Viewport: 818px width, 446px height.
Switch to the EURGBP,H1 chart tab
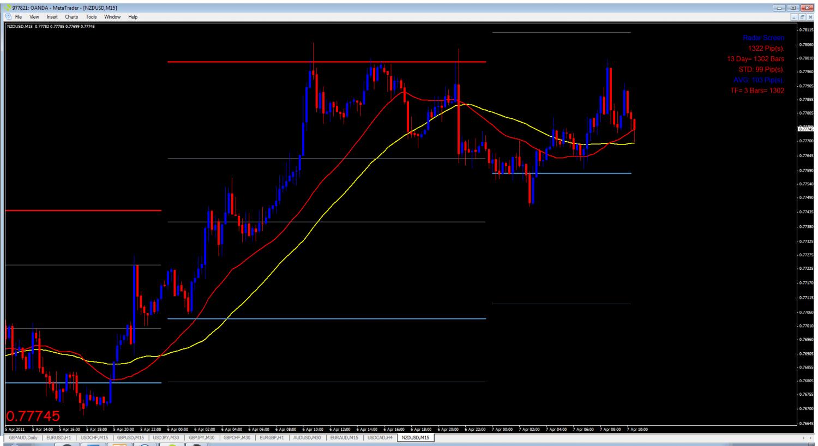pyautogui.click(x=272, y=437)
